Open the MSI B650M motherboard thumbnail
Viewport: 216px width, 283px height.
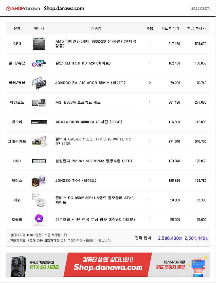(39, 102)
